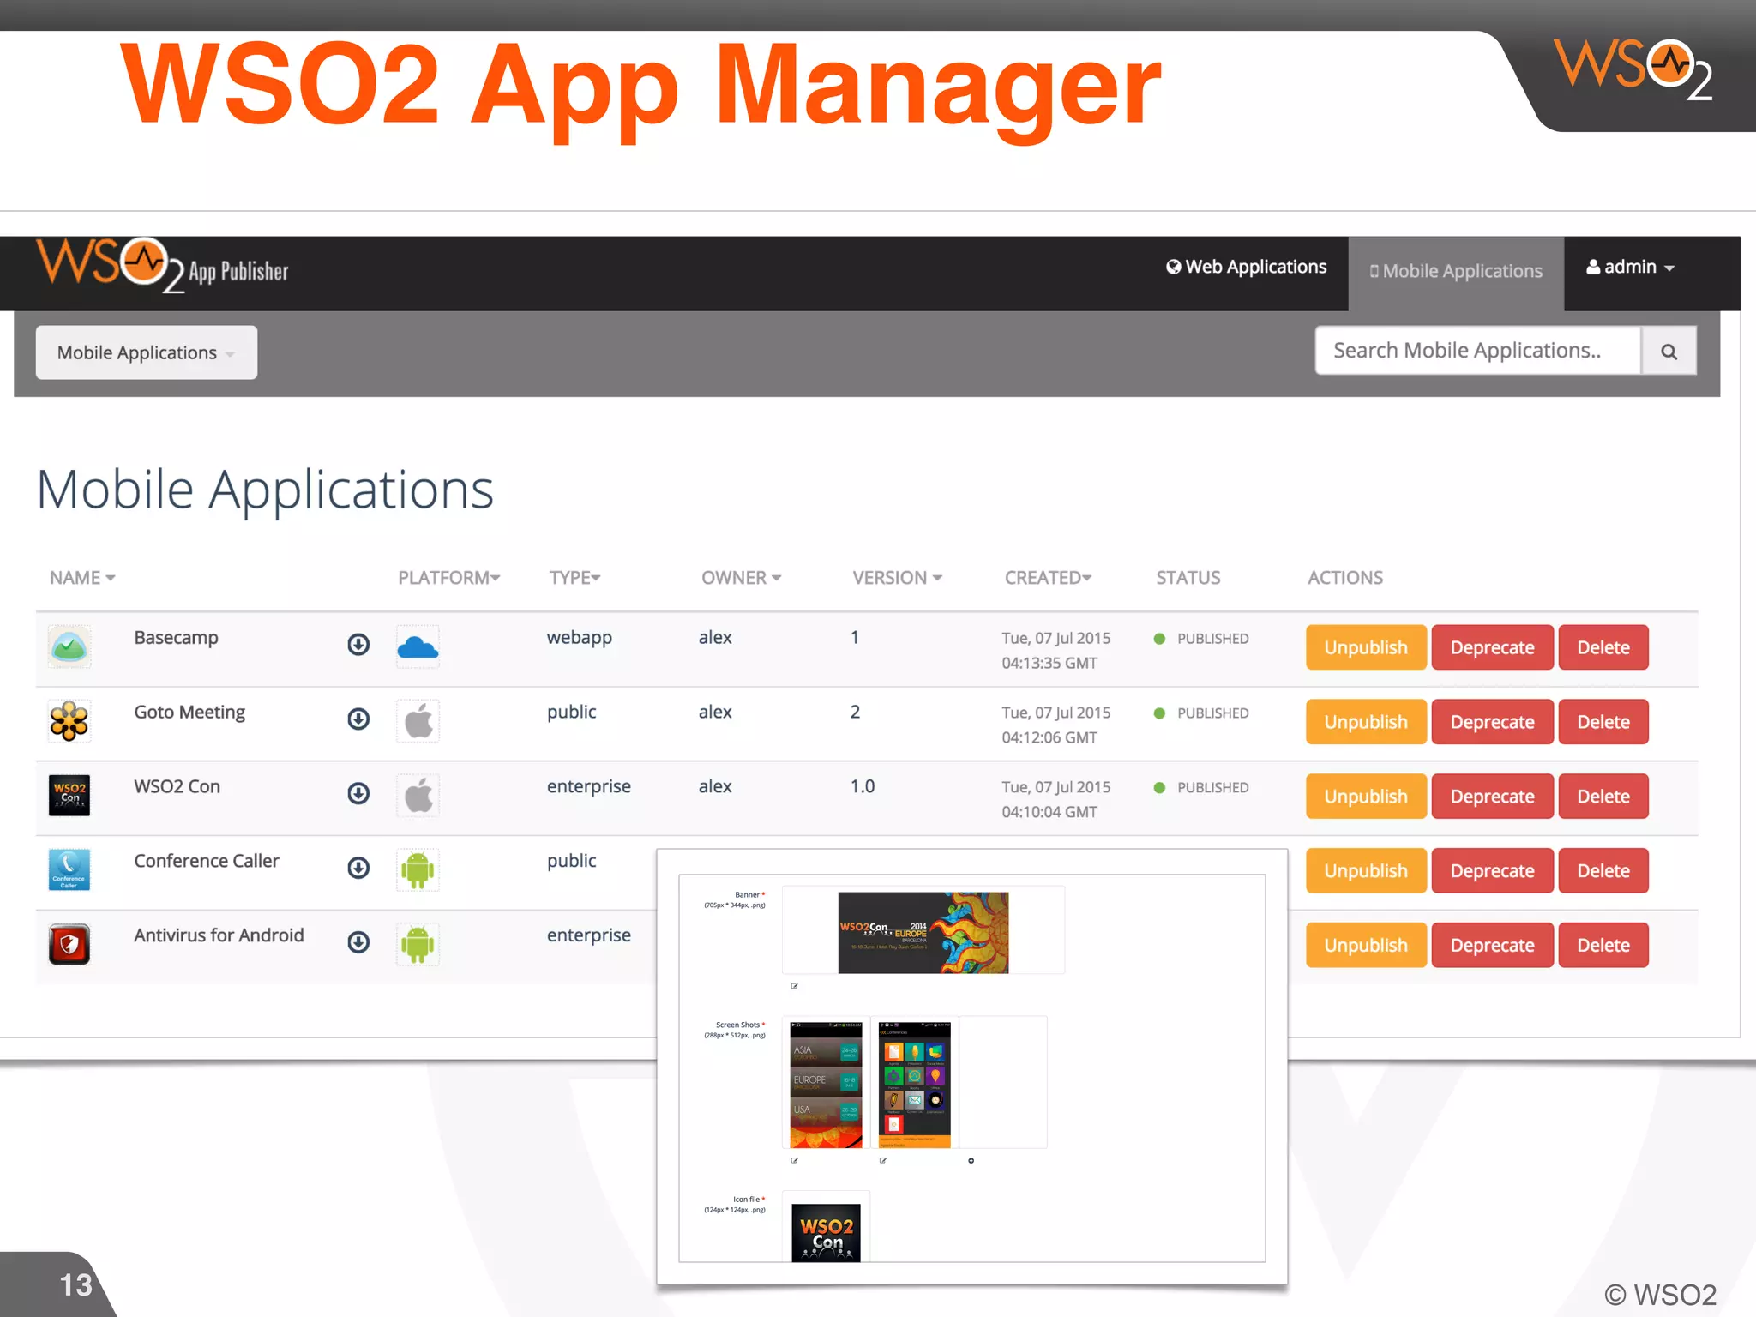
Task: Sort by the VERSION column header
Action: coord(897,578)
